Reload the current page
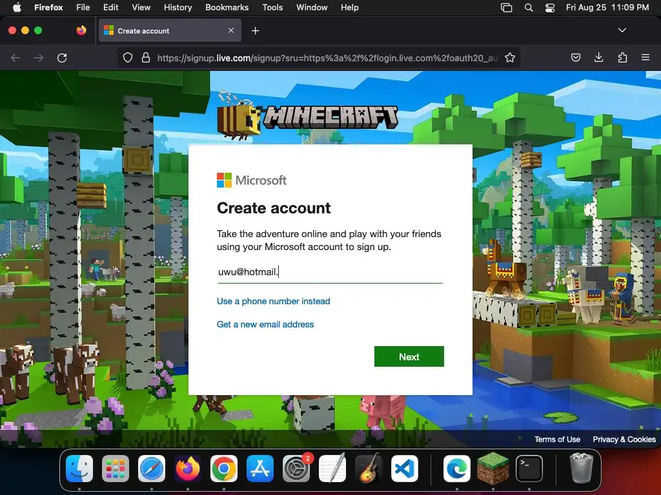This screenshot has width=661, height=495. [x=62, y=57]
